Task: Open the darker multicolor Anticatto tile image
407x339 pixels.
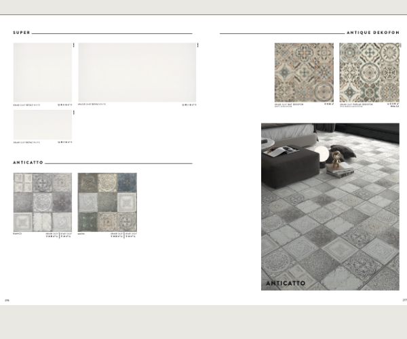Action: pos(107,201)
